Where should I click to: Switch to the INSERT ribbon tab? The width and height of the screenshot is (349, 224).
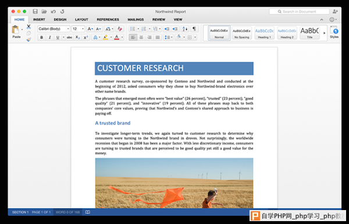point(39,20)
